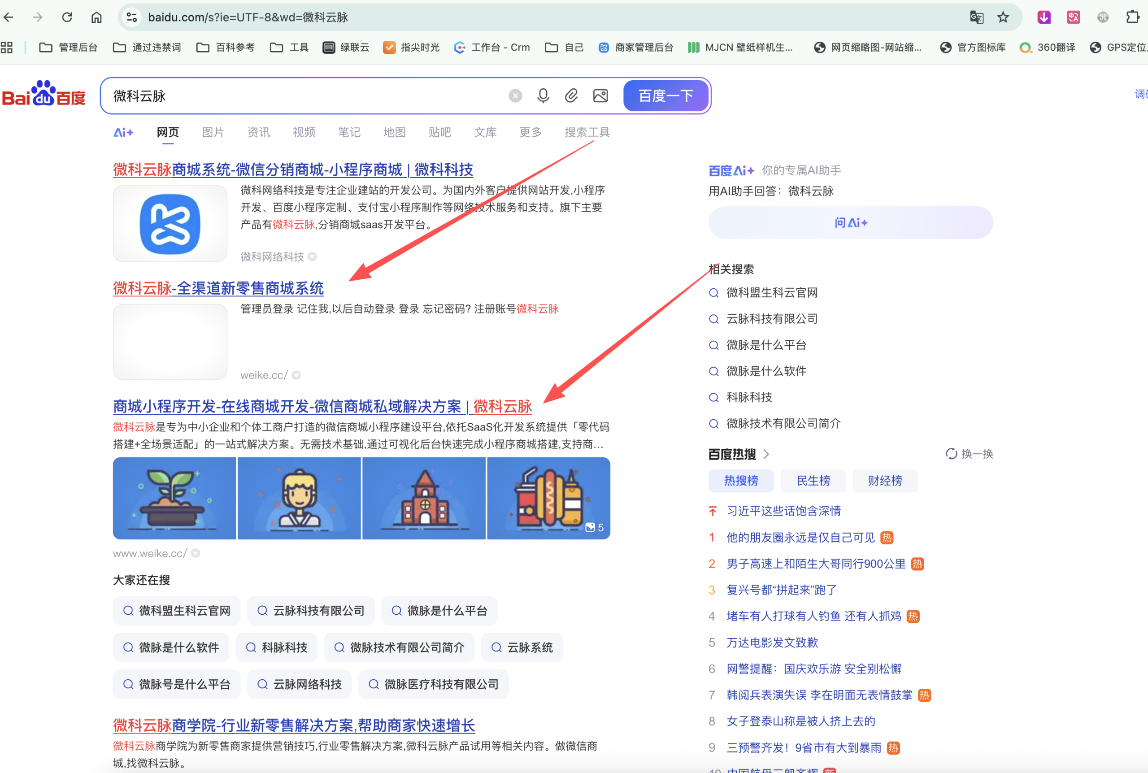
Task: Open image search camera icon
Action: point(600,96)
